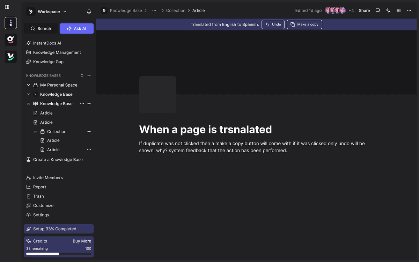
Task: Open the comments icon in header
Action: pos(377,10)
